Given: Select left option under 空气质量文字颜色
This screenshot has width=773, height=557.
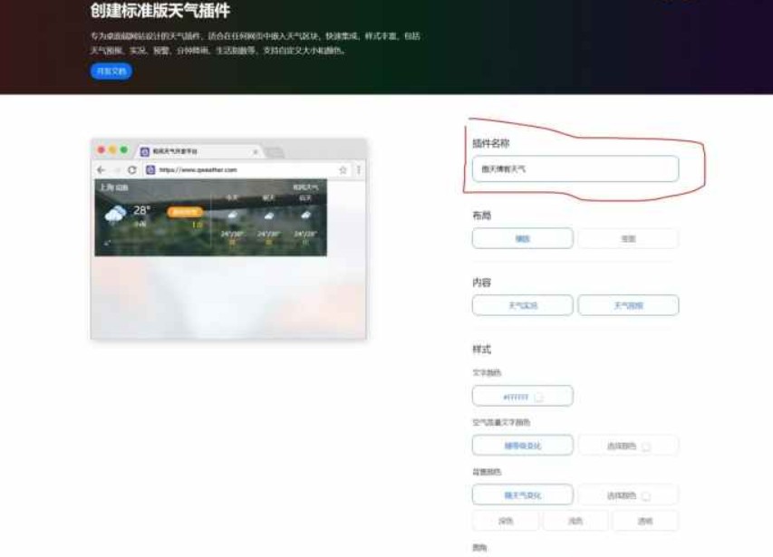Looking at the screenshot, I should coord(522,446).
